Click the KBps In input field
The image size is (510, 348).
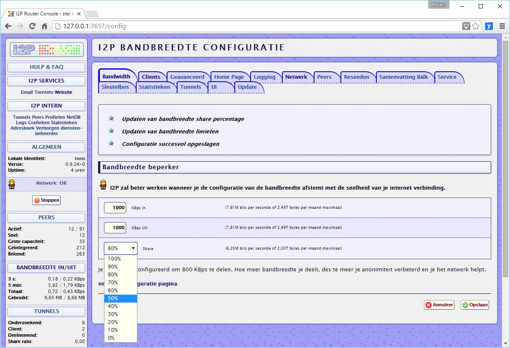point(115,208)
